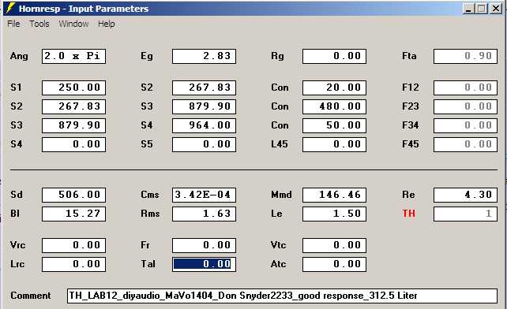
Task: Click the greyed F34 field
Action: pos(465,125)
